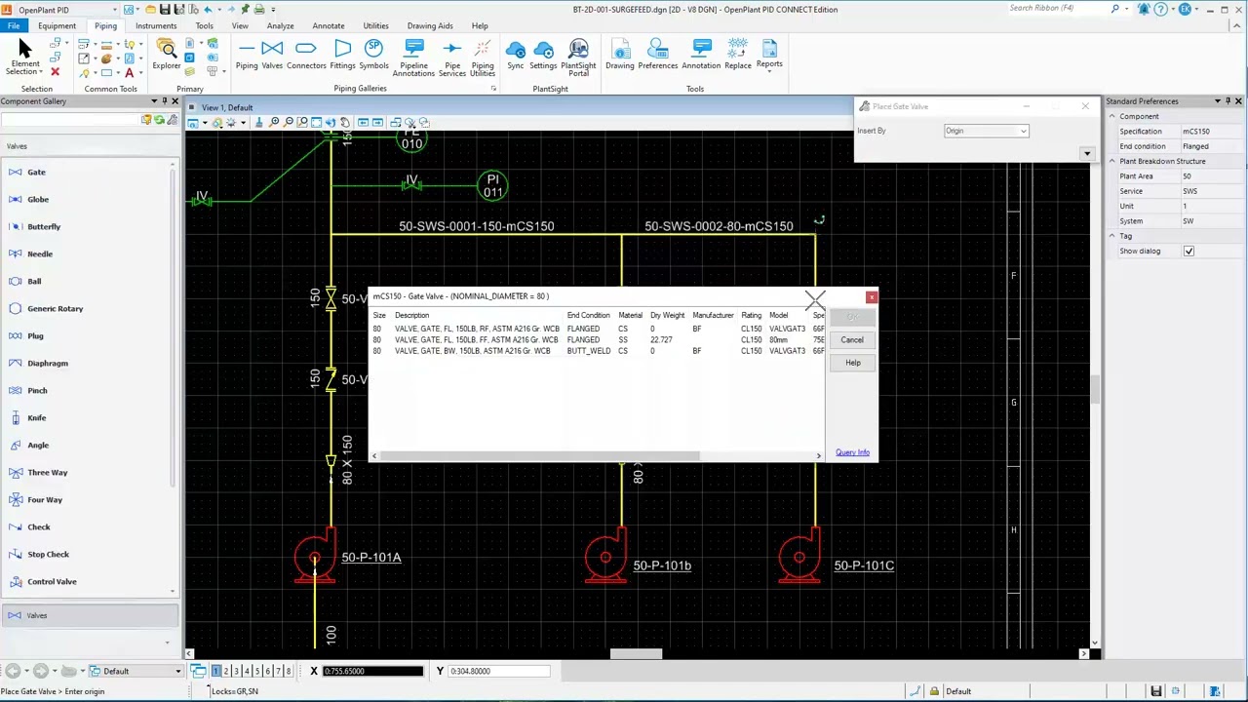Image resolution: width=1248 pixels, height=702 pixels.
Task: Switch to the Instruments ribbon tab
Action: click(x=156, y=26)
